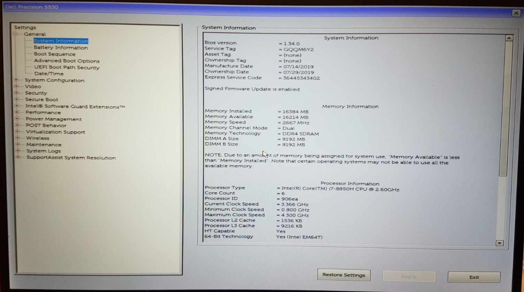
Task: Open UEFI Boot Path Security
Action: coord(67,67)
